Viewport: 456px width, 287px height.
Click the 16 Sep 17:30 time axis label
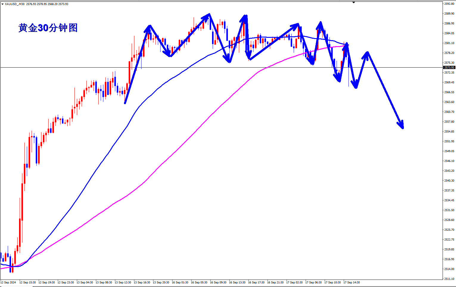256,283
